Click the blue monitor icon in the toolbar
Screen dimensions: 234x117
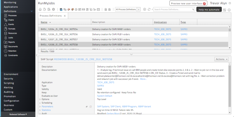point(61,9)
